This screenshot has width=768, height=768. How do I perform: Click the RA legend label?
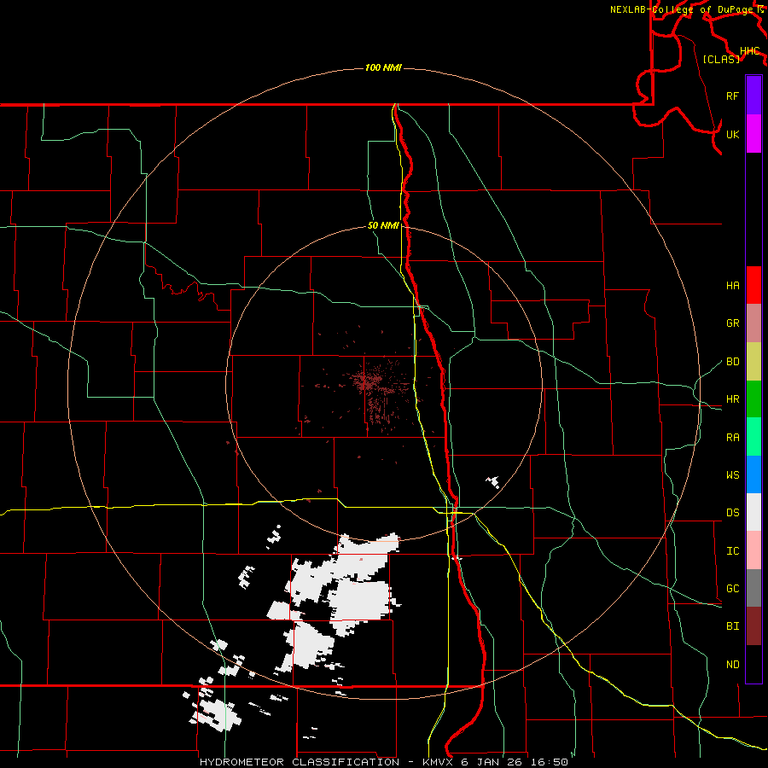tap(733, 438)
